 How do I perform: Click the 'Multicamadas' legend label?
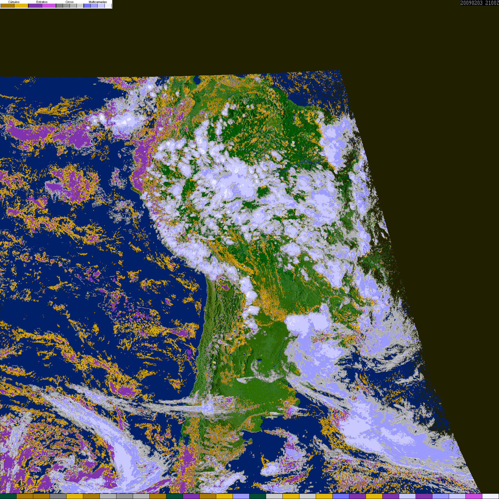pos(98,2)
